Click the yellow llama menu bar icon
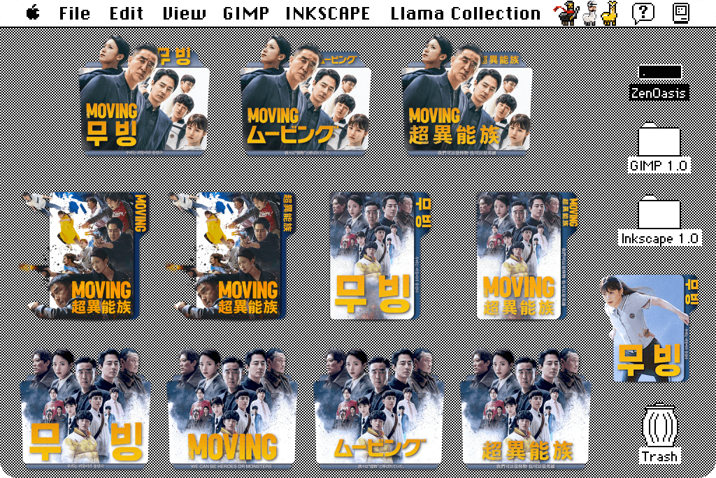Image resolution: width=716 pixels, height=478 pixels. point(609,13)
